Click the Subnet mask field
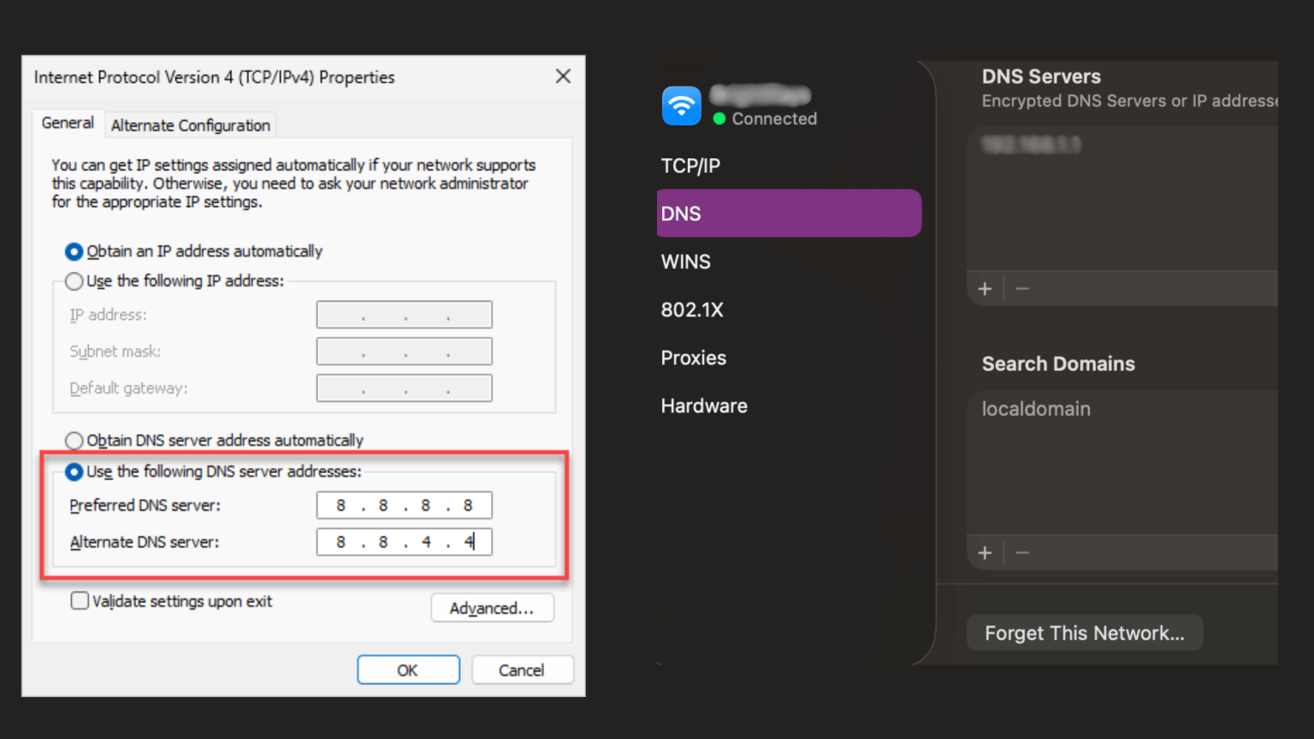Viewport: 1314px width, 739px height. (404, 352)
